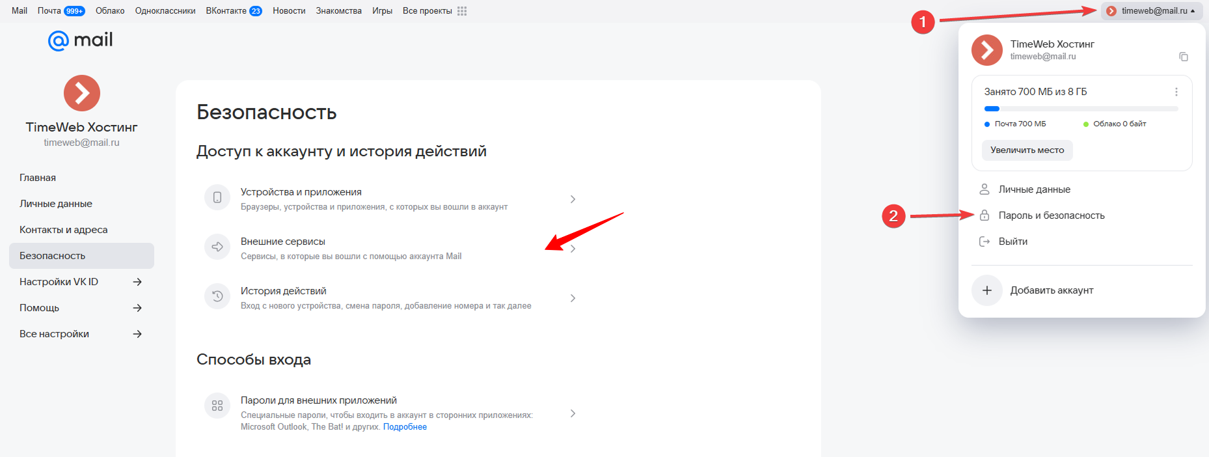The height and width of the screenshot is (457, 1209).
Task: Click the large TimeWeb avatar in sidebar
Action: click(82, 93)
